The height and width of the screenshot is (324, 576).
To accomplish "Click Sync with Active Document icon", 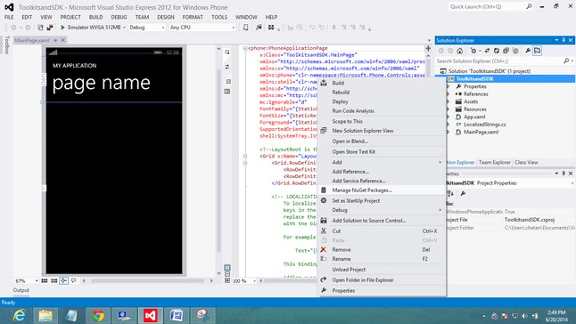I will (x=487, y=51).
